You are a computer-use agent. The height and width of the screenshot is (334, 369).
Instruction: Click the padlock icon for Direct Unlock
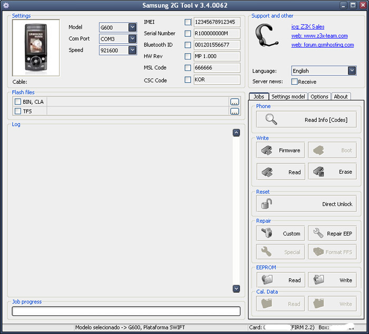click(267, 204)
